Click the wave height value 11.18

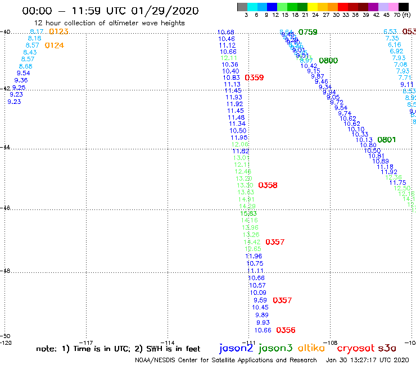pyautogui.click(x=385, y=167)
